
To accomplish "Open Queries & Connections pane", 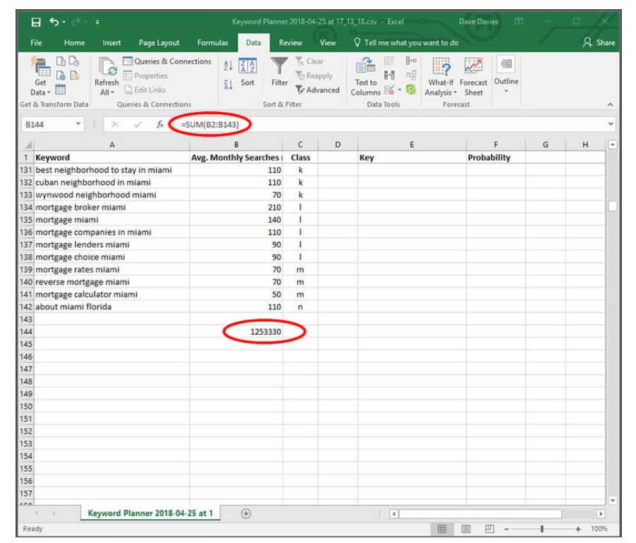I will [167, 61].
